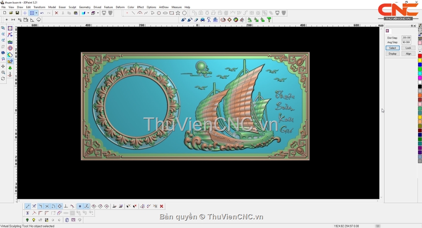
Task: Open the Sculpt menu
Action: (72, 7)
